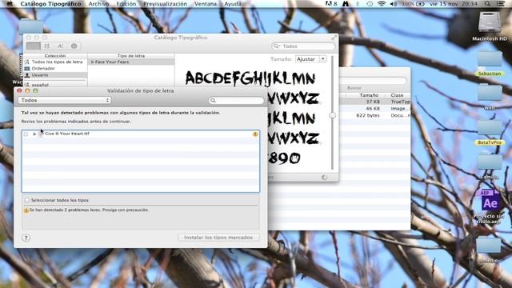
Task: Open the Ventana menu
Action: coord(206,3)
